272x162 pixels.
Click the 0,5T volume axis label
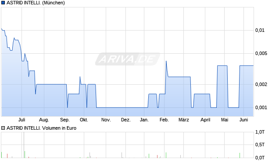tap(260, 145)
